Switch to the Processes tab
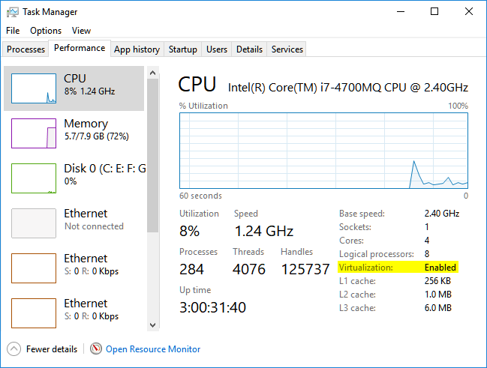 [x=26, y=49]
